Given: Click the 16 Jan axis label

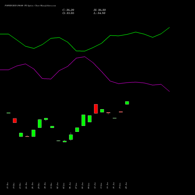Looking at the screenshot, I should 113,186.
